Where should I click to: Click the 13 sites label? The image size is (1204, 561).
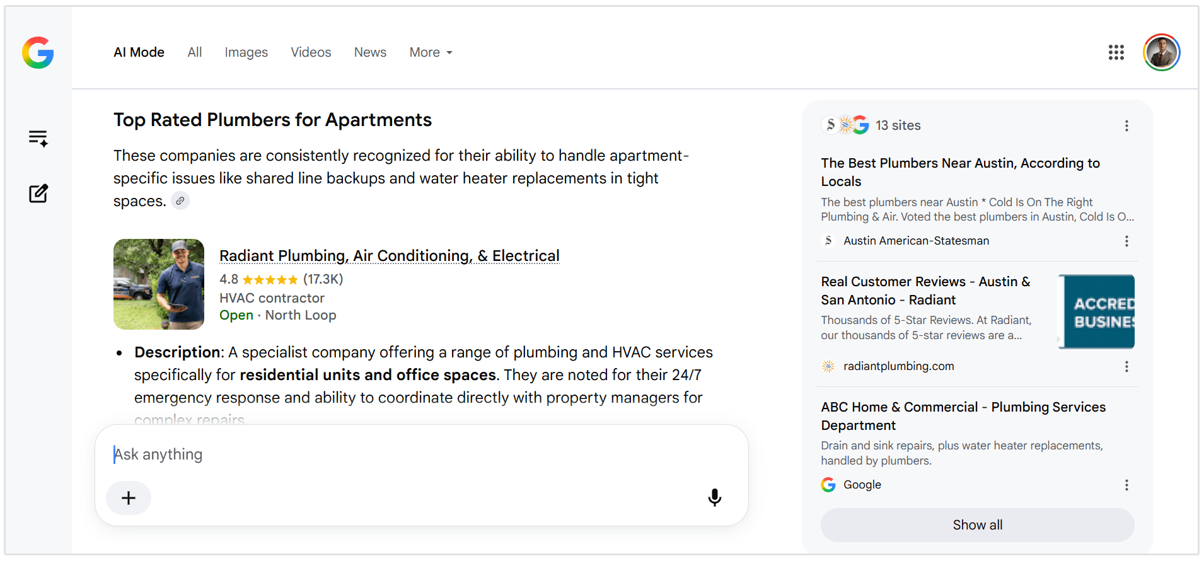click(x=898, y=125)
